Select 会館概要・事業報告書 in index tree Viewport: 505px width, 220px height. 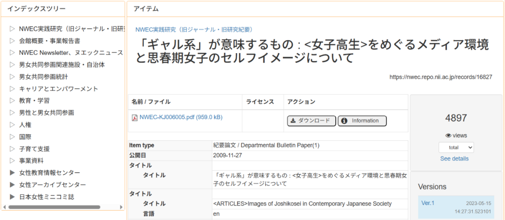click(50, 41)
